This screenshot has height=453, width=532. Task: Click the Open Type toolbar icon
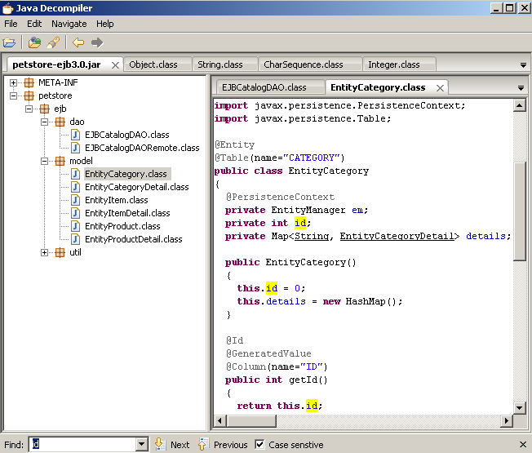tap(34, 42)
